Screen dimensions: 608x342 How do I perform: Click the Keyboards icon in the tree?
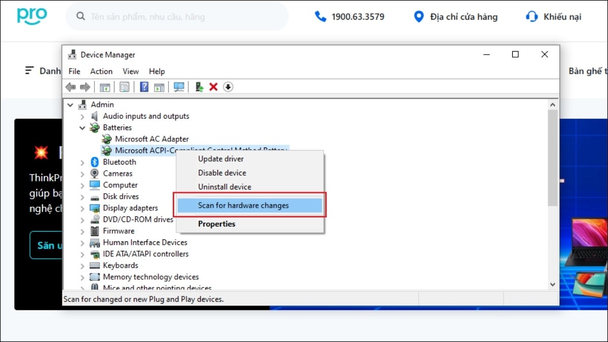(x=94, y=265)
